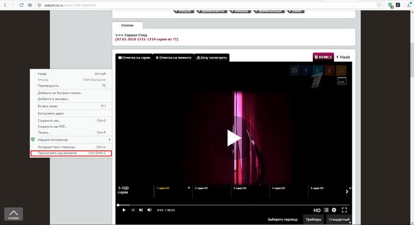Open the downloads icon in the toolbar
The width and height of the screenshot is (414, 225).
(x=409, y=5)
